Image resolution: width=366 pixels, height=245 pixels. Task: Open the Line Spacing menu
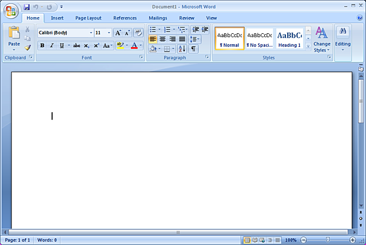point(194,39)
